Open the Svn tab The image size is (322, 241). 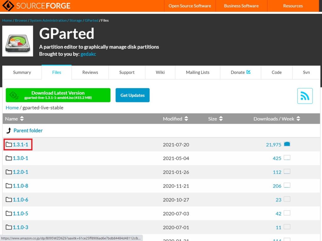coord(306,72)
